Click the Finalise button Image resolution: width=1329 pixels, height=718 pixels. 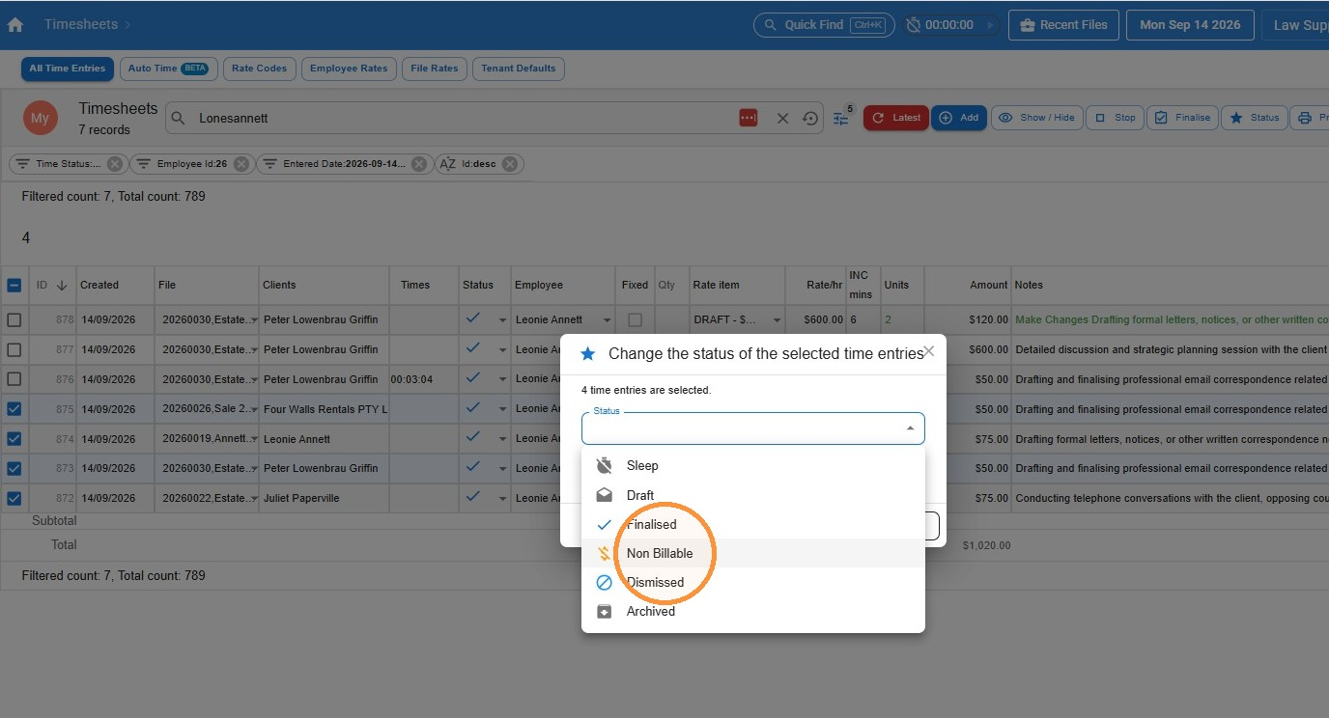[1182, 118]
